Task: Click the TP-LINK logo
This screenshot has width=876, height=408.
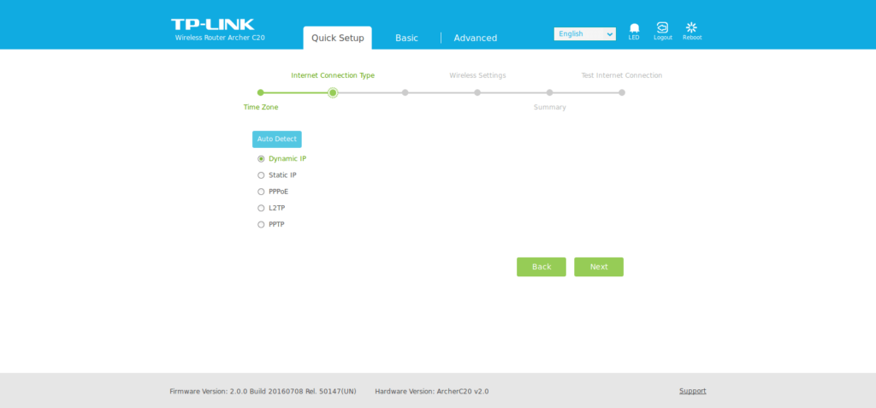Action: pyautogui.click(x=212, y=25)
